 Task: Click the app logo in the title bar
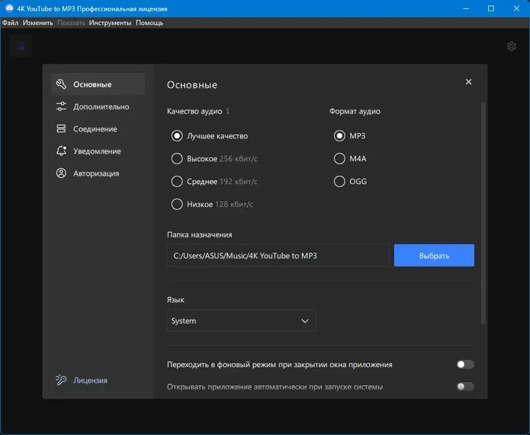pos(9,8)
